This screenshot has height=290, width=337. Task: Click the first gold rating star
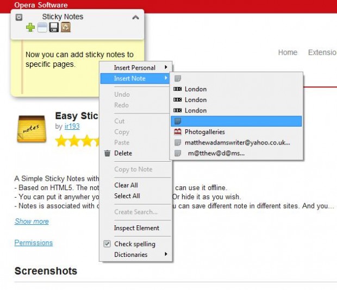pyautogui.click(x=61, y=141)
